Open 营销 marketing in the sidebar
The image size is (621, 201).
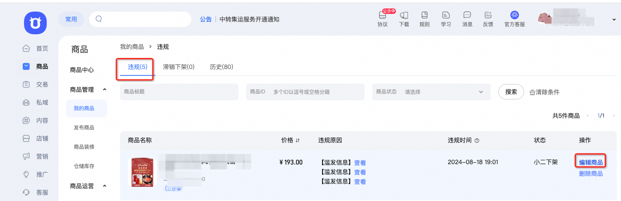pyautogui.click(x=36, y=156)
